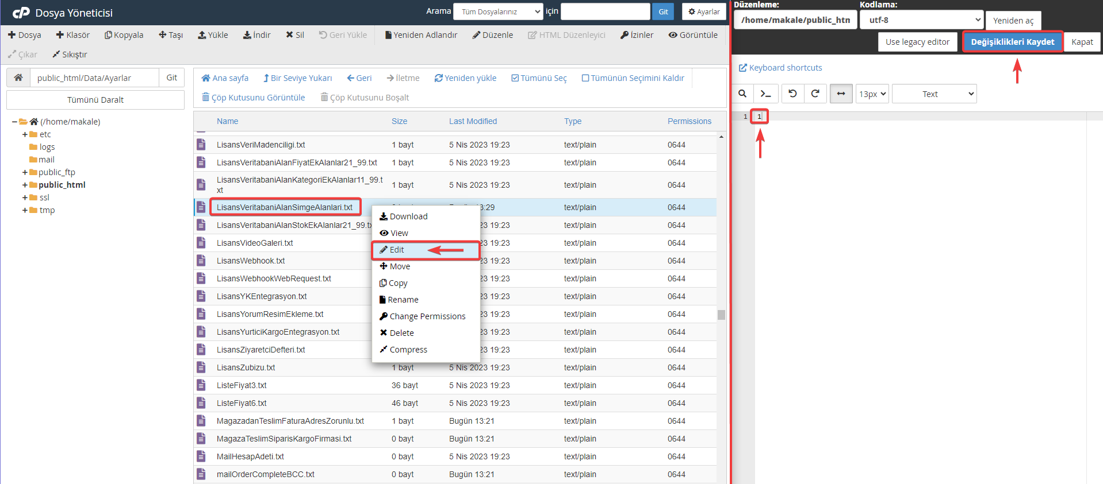The height and width of the screenshot is (484, 1103).
Task: Open Keyboard shortcuts link
Action: pos(780,68)
